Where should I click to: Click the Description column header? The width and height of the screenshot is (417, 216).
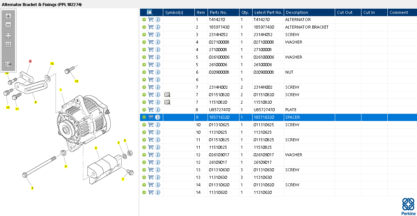click(309, 12)
